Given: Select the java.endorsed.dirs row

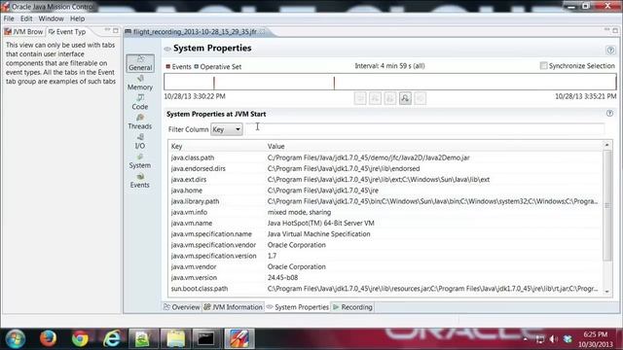Looking at the screenshot, I should pyautogui.click(x=385, y=168).
